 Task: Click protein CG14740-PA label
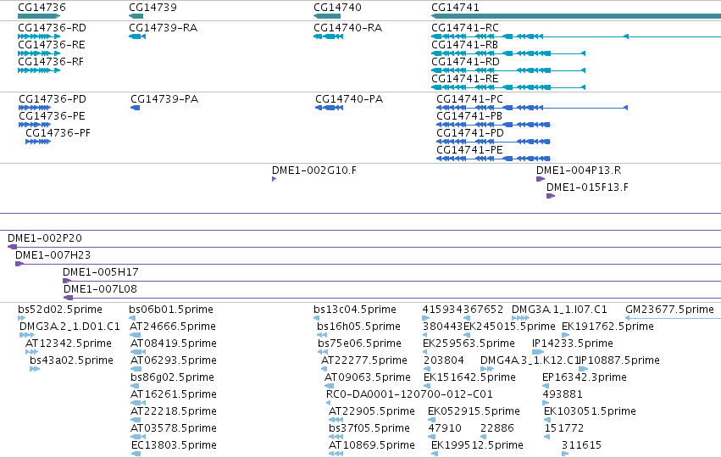point(349,99)
